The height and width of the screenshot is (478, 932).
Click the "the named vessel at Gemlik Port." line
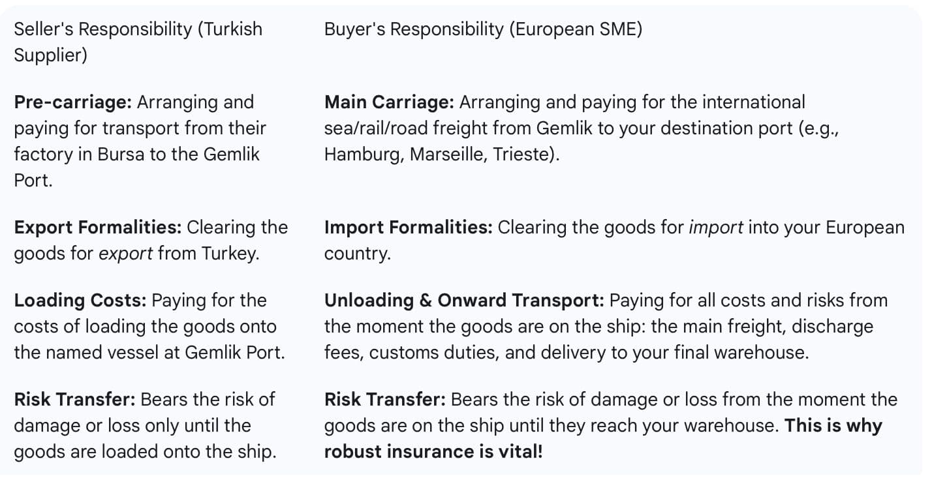click(149, 353)
